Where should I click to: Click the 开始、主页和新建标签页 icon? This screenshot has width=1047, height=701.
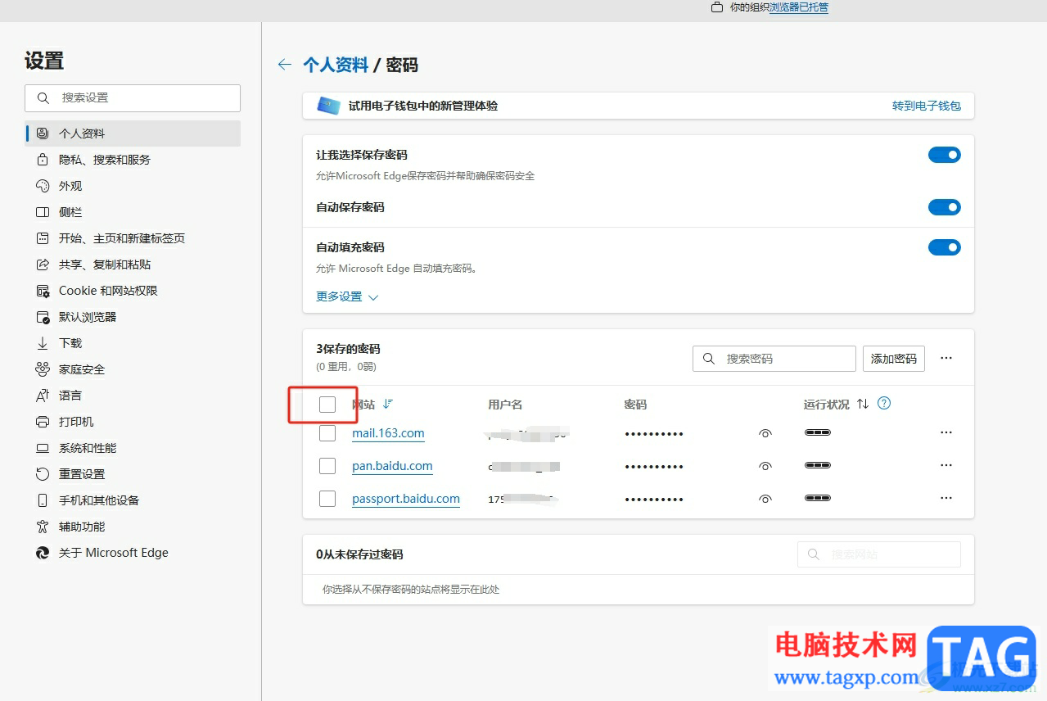(x=43, y=238)
